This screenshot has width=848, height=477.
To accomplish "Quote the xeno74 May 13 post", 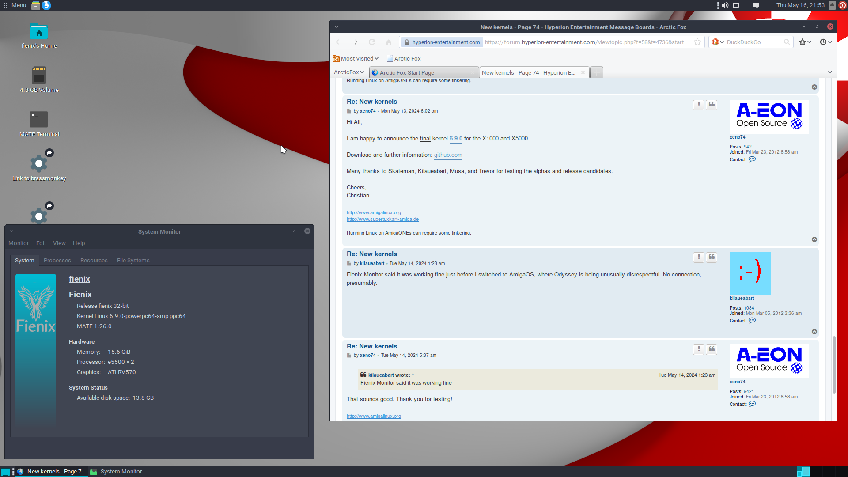I will click(x=712, y=105).
